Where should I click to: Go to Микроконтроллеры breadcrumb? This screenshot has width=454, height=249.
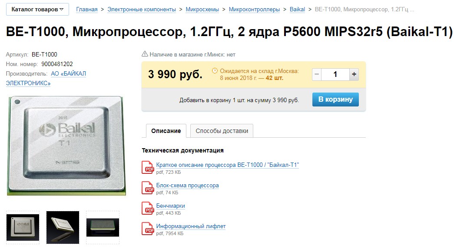[254, 9]
